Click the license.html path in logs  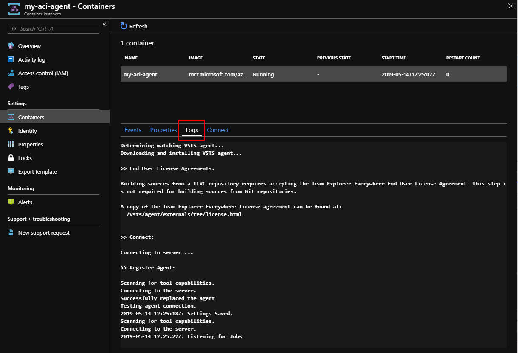pos(184,214)
